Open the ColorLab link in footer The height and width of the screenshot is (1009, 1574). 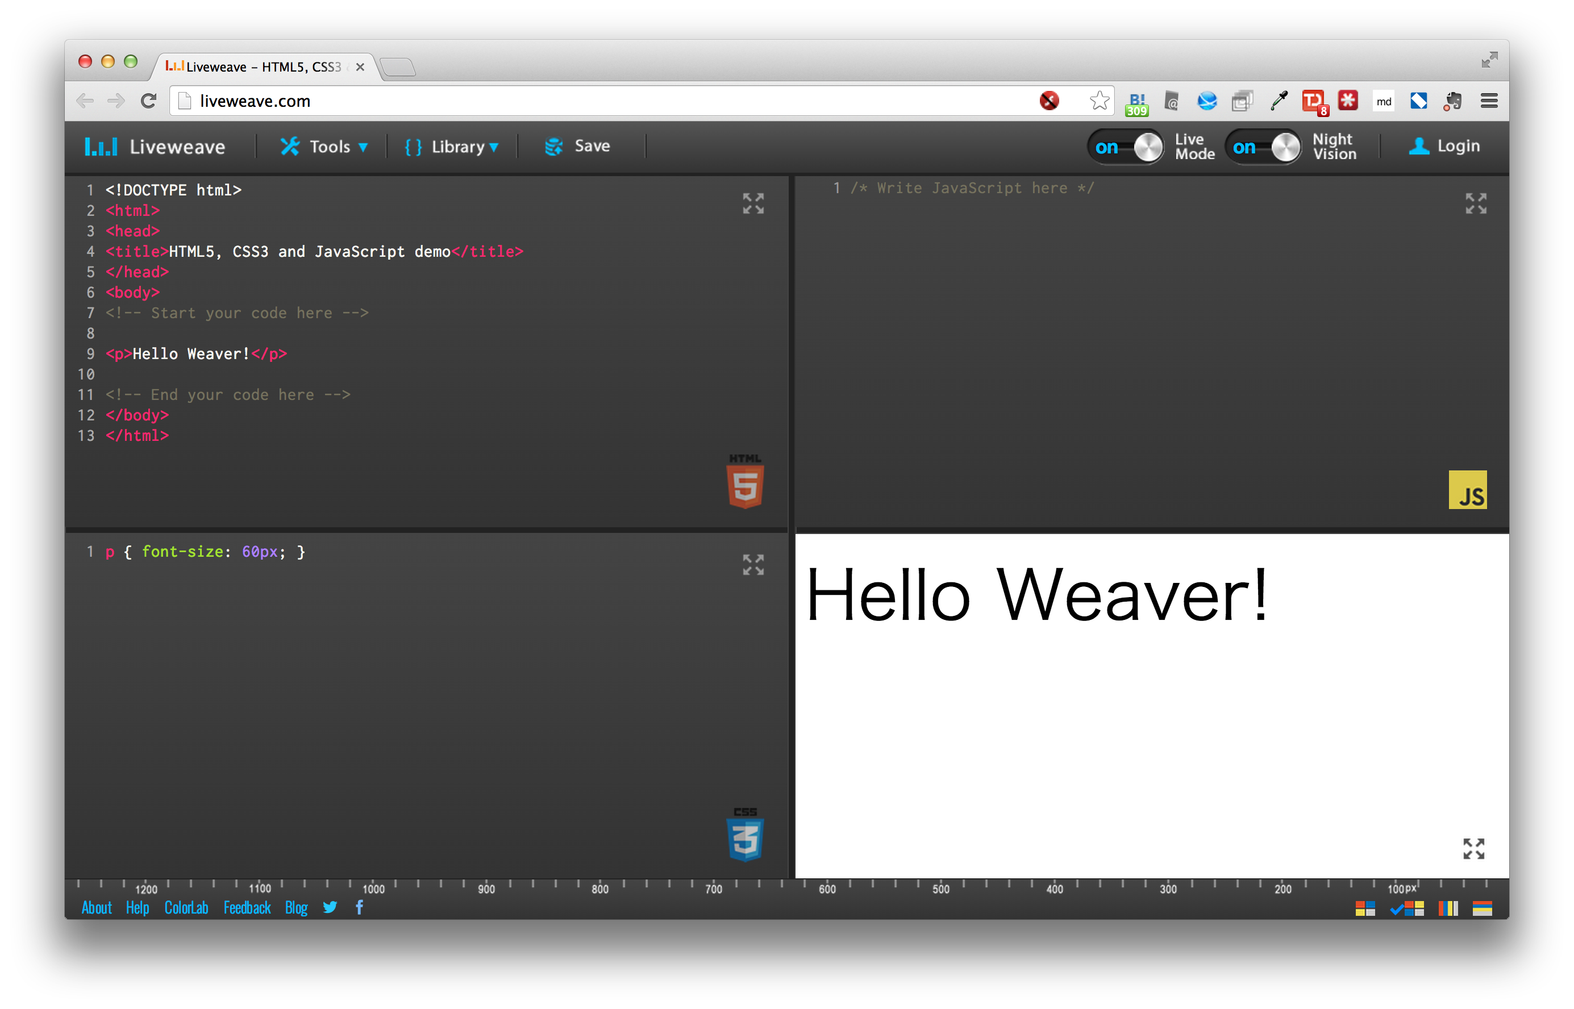coord(186,907)
